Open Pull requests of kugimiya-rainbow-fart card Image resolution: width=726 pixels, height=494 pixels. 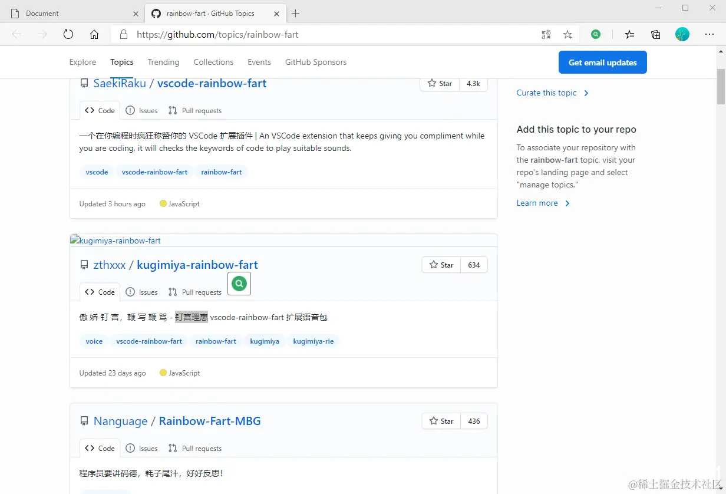point(195,292)
